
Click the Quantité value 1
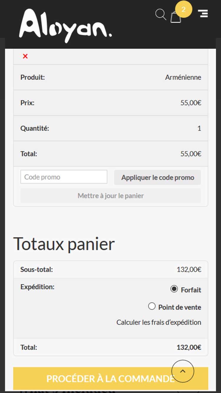click(199, 128)
